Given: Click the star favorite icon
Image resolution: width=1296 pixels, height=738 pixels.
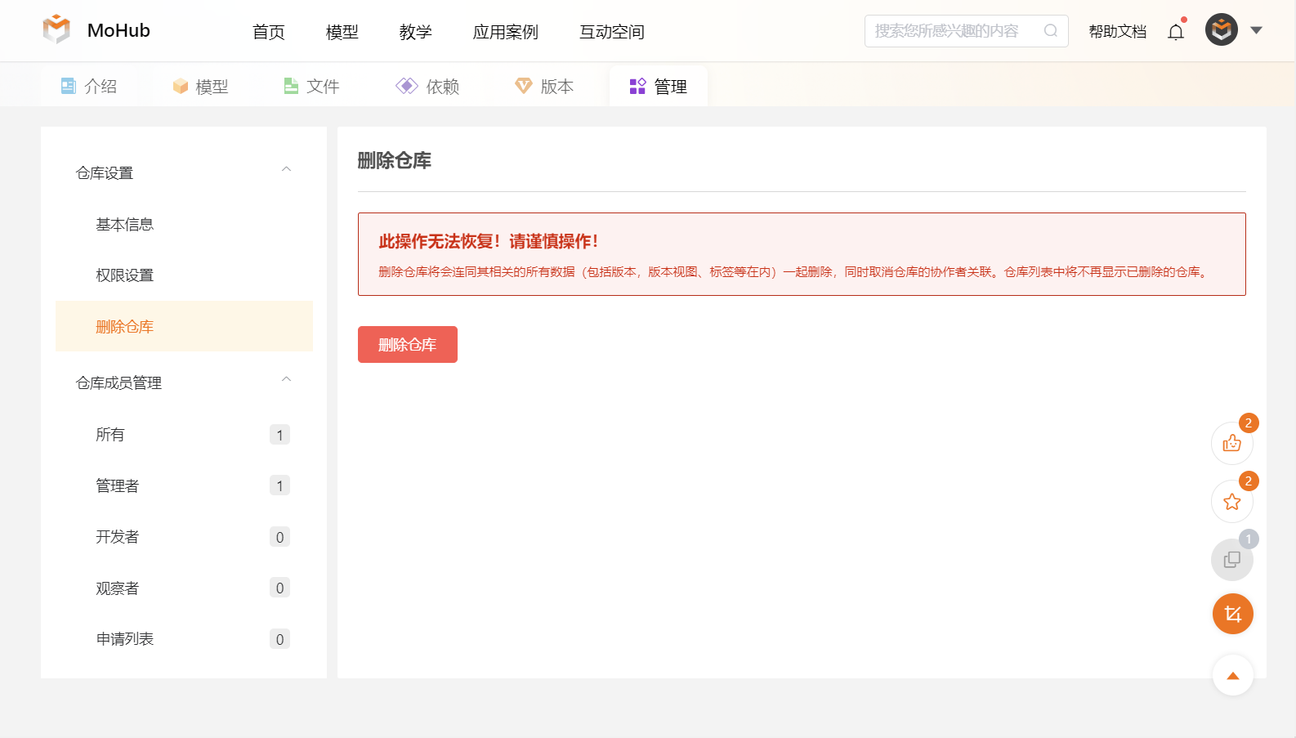Looking at the screenshot, I should 1232,501.
